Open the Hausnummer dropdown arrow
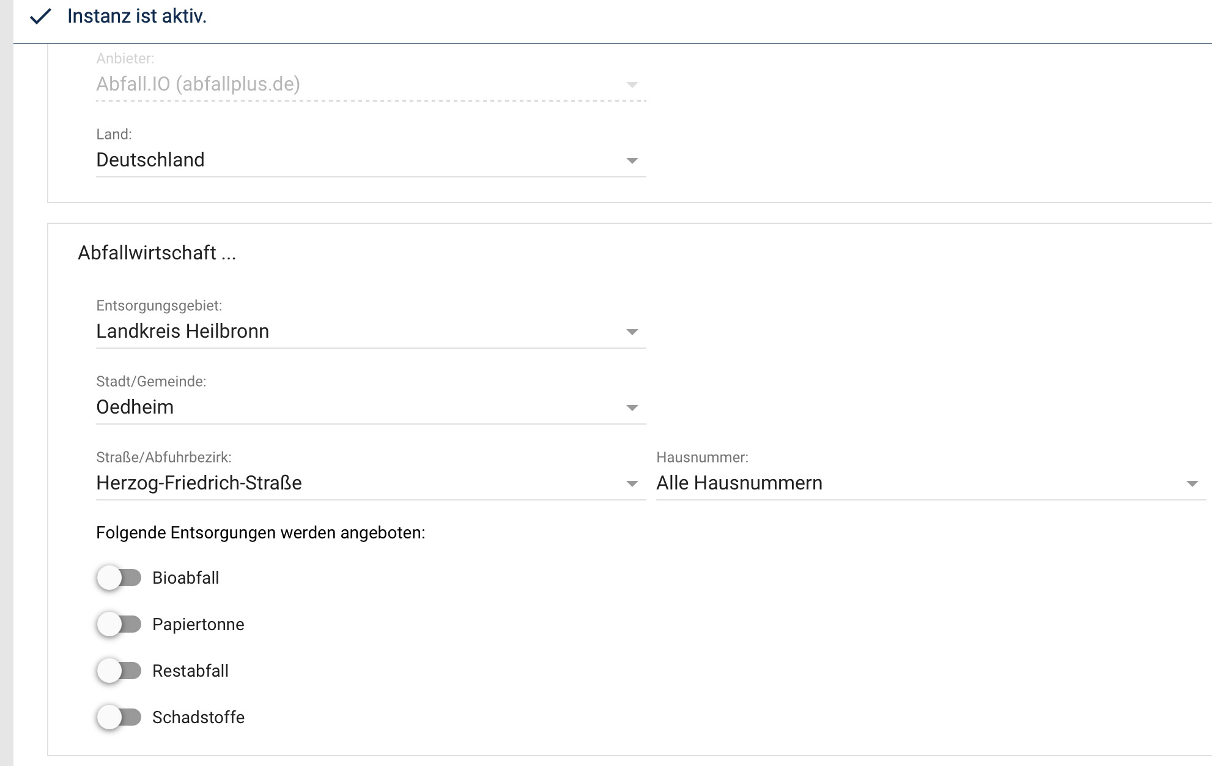This screenshot has height=766, width=1212. coord(1191,483)
